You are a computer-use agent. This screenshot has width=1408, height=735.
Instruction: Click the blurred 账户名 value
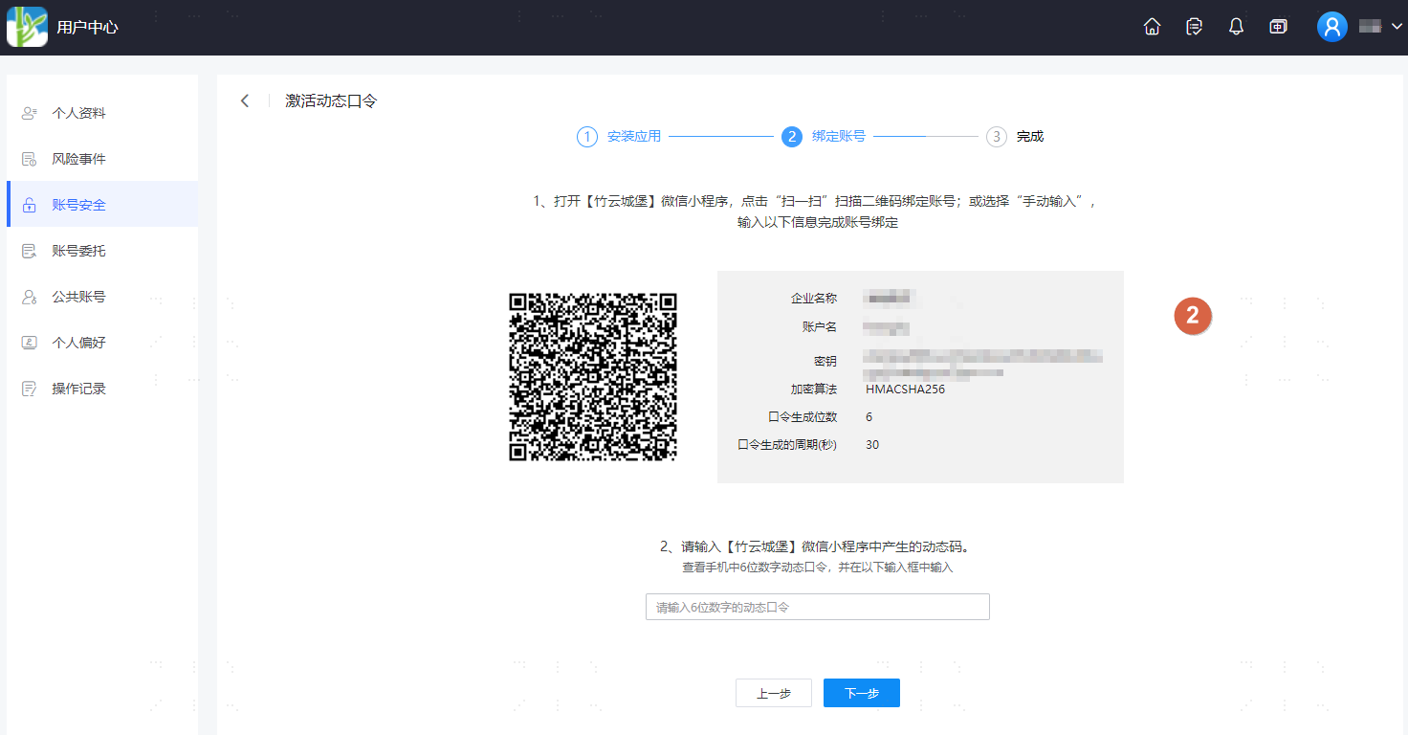point(886,327)
